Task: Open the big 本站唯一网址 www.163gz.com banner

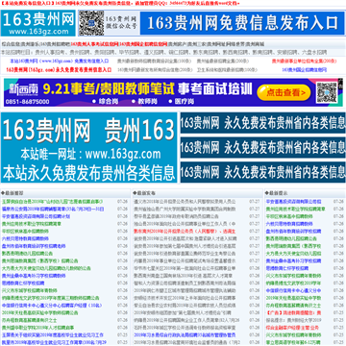Action: (x=88, y=147)
